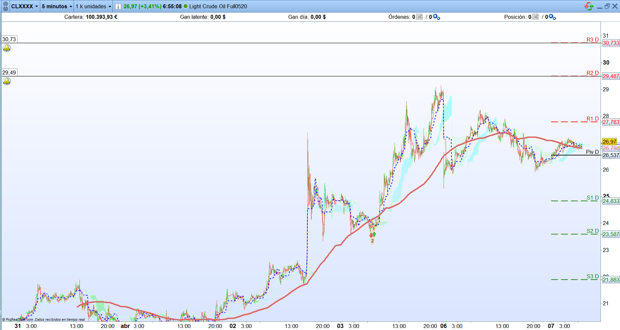Close positions with Posición X icon

point(536,17)
